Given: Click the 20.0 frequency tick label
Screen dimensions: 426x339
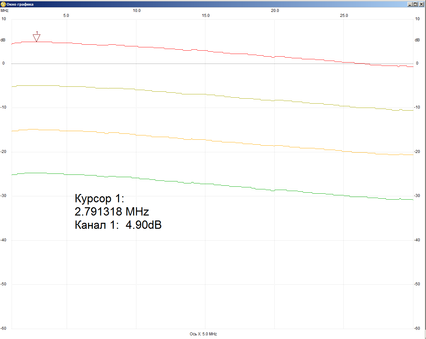Looking at the screenshot, I should (x=275, y=11).
